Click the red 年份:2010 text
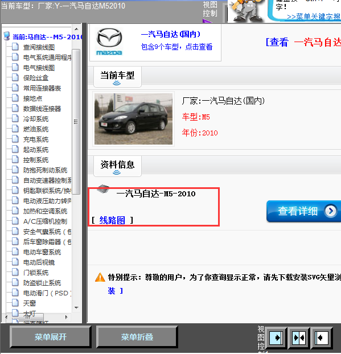 [x=200, y=133]
